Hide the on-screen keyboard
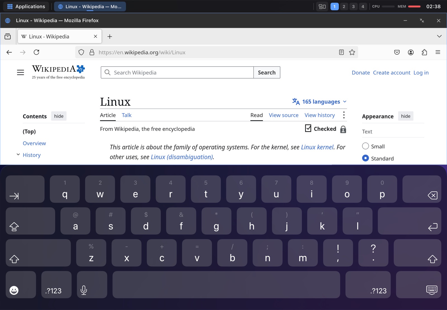This screenshot has width=447, height=310. pos(419,285)
